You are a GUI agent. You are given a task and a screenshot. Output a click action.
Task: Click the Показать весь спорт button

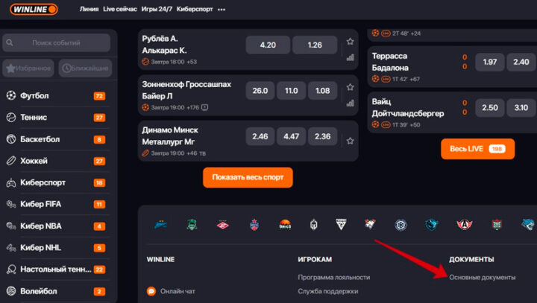click(248, 177)
